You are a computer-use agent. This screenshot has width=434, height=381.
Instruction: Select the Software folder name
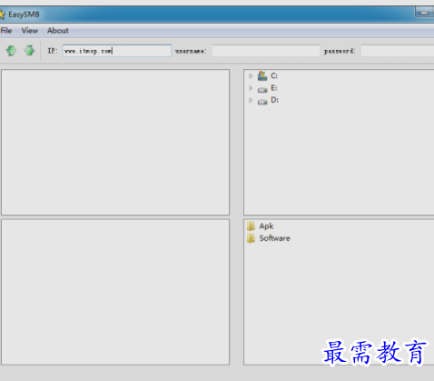pos(274,238)
